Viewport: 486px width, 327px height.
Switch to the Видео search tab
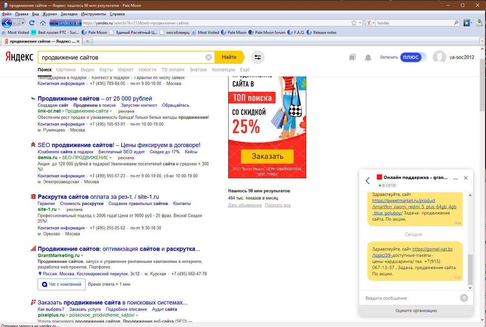[x=87, y=70]
